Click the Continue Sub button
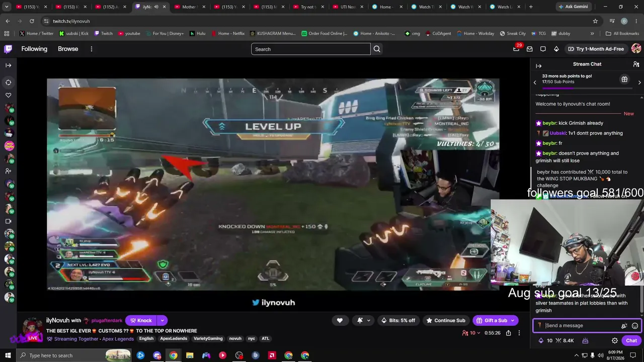Viewport: 644px width, 362px height. [446, 320]
